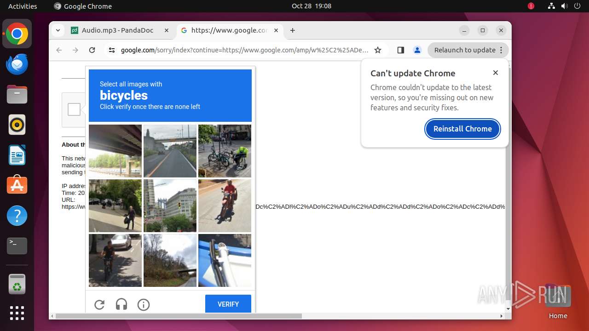Launch the Terminal from the dock

17,246
